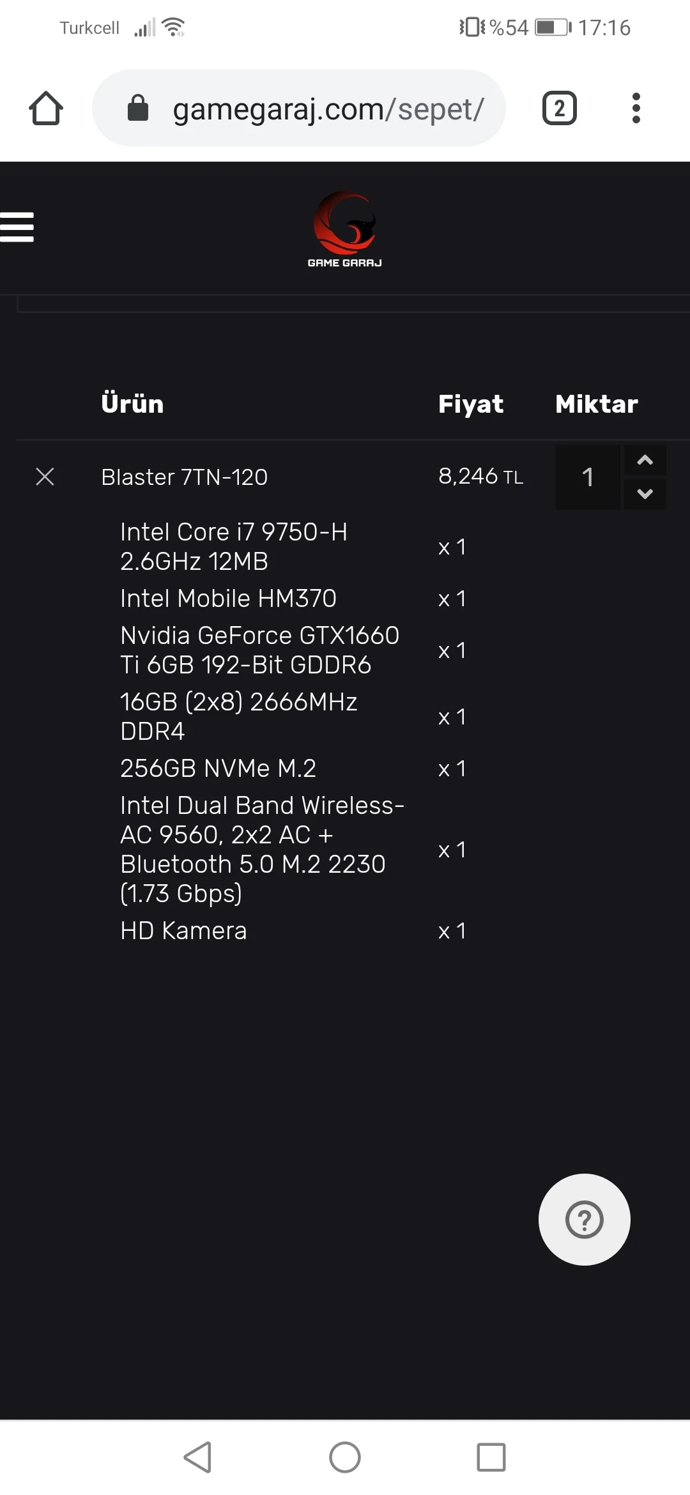Tap the Fiyat column header
This screenshot has height=1495, width=690.
[471, 404]
